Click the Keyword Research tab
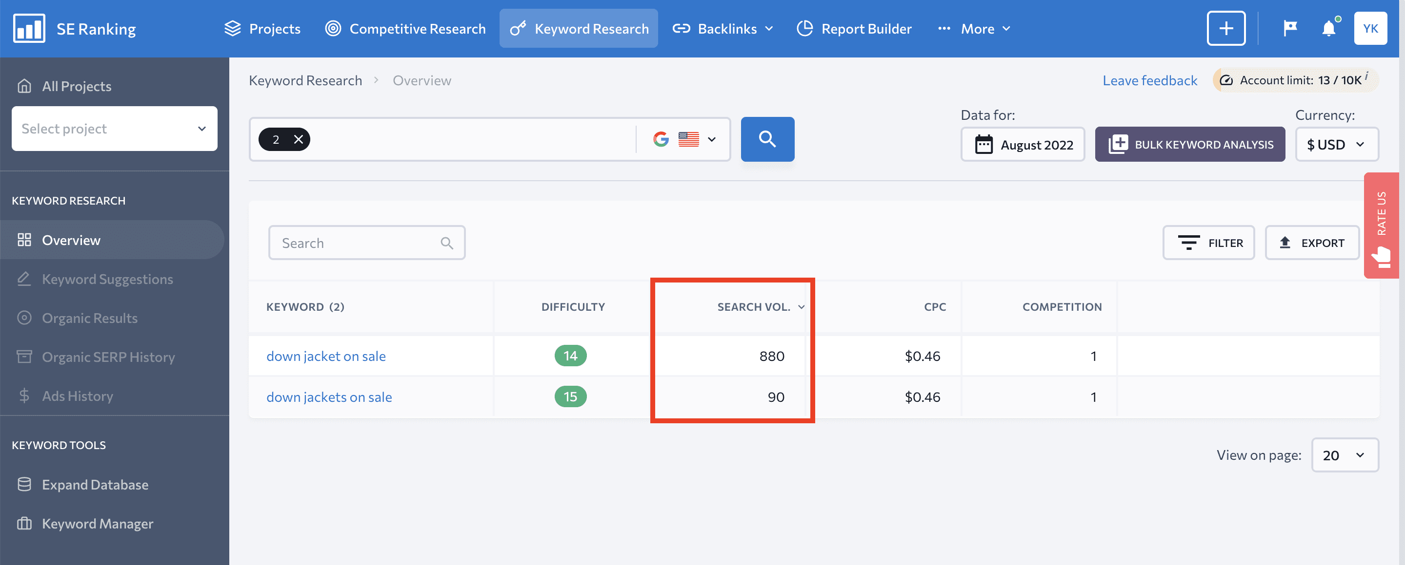Image resolution: width=1405 pixels, height=565 pixels. coord(591,28)
